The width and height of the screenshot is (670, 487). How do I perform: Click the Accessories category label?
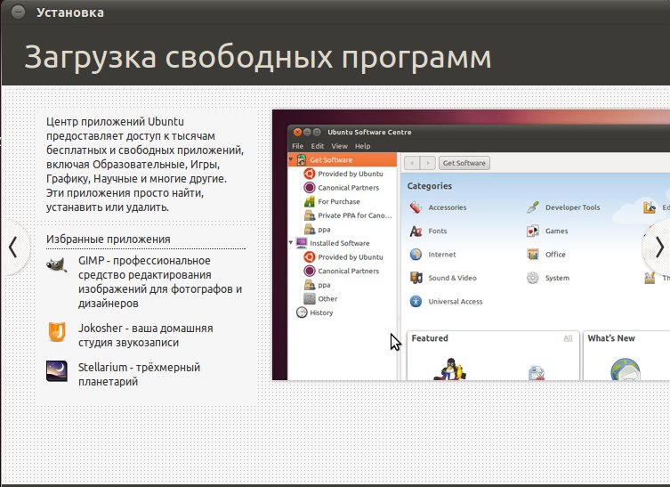(x=448, y=207)
